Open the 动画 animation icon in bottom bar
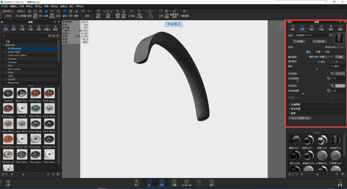Screen dimensions: 347x189 pos(174,183)
